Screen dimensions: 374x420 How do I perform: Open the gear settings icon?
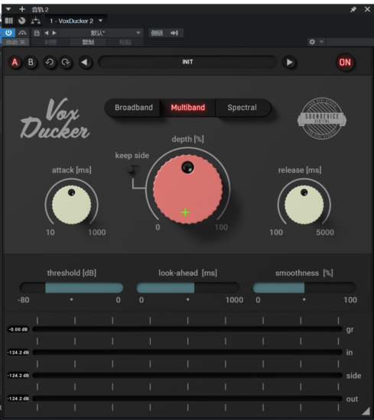coord(312,42)
